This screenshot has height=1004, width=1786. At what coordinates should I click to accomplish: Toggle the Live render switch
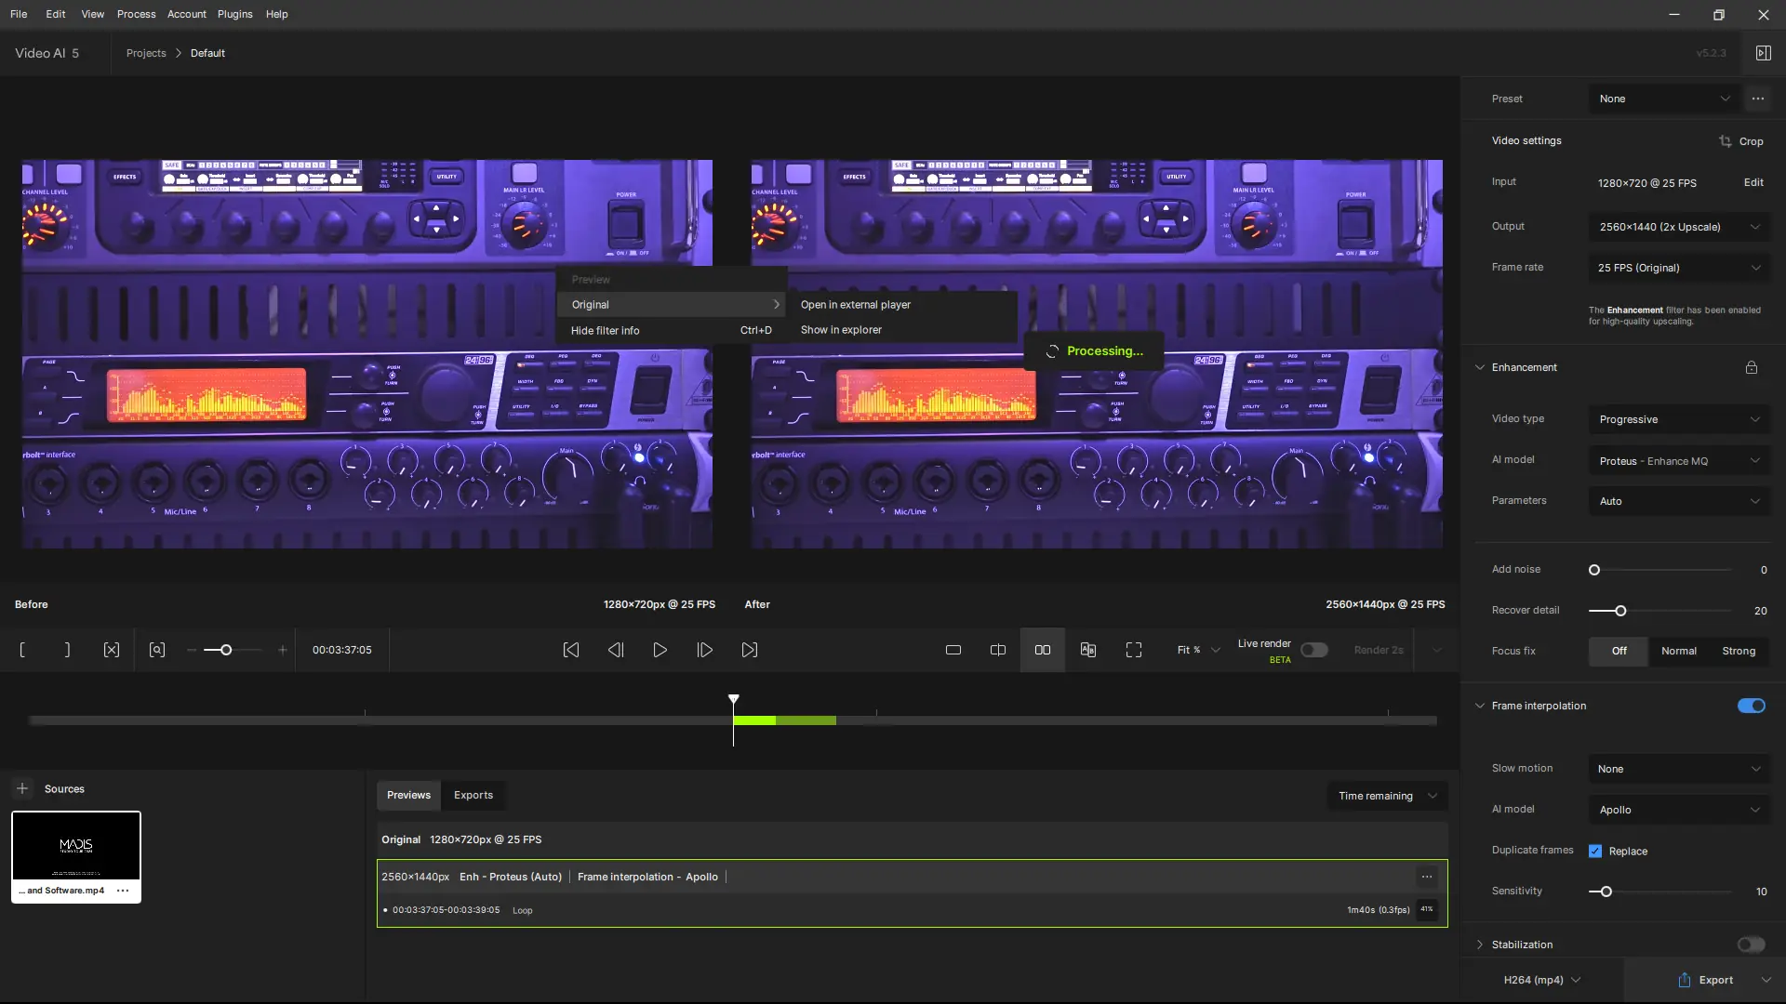tap(1313, 650)
